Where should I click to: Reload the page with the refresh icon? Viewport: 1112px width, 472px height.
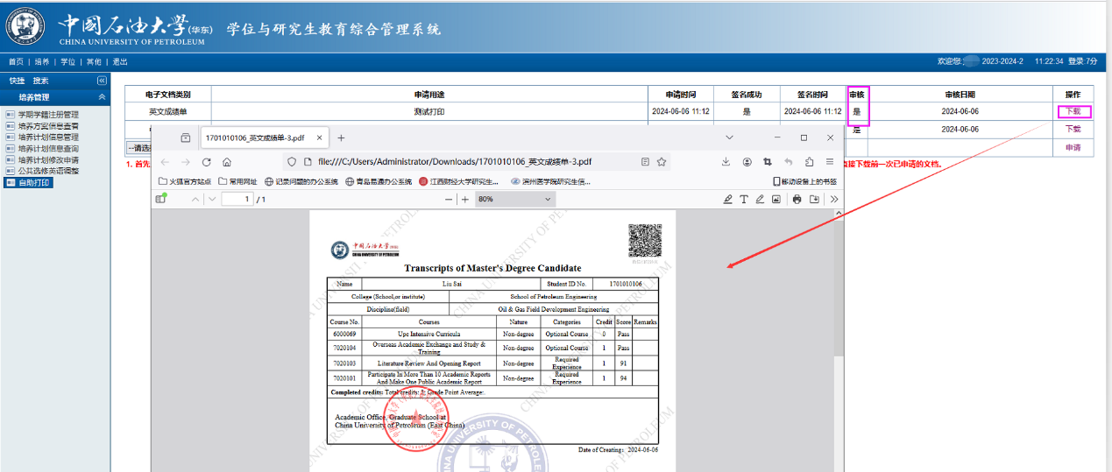tap(206, 162)
